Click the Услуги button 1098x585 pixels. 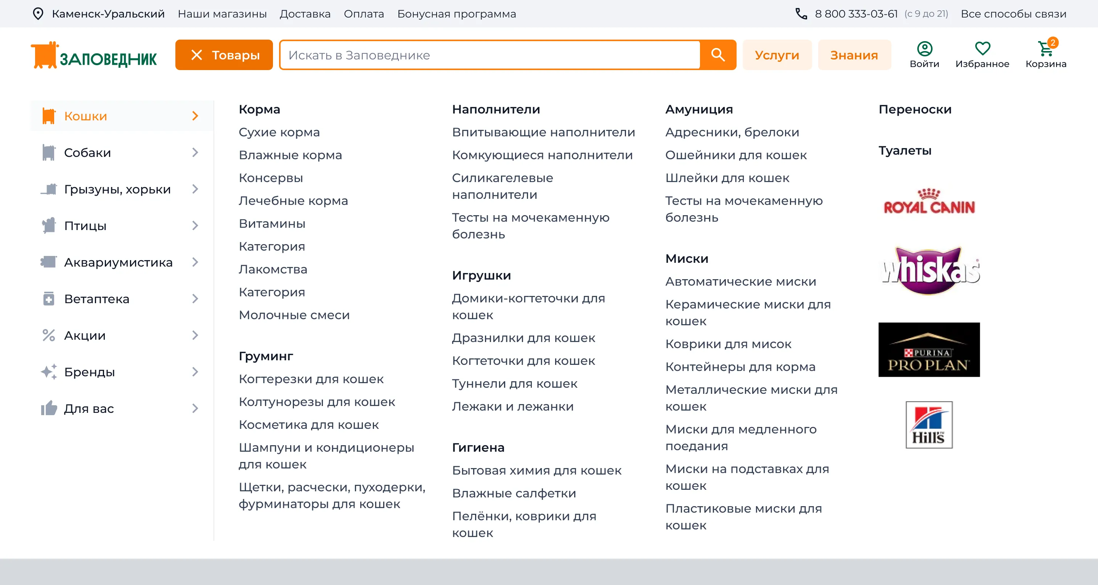point(777,55)
